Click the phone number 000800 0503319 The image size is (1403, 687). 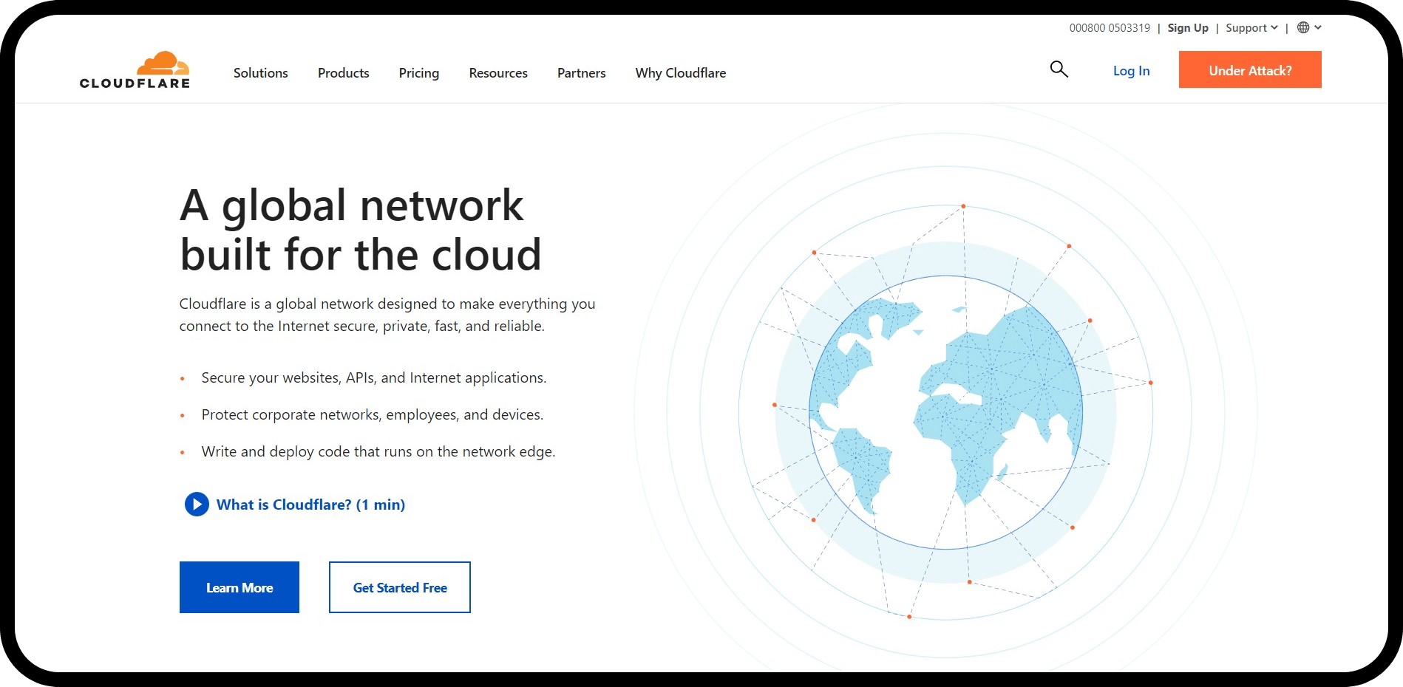(x=1109, y=28)
